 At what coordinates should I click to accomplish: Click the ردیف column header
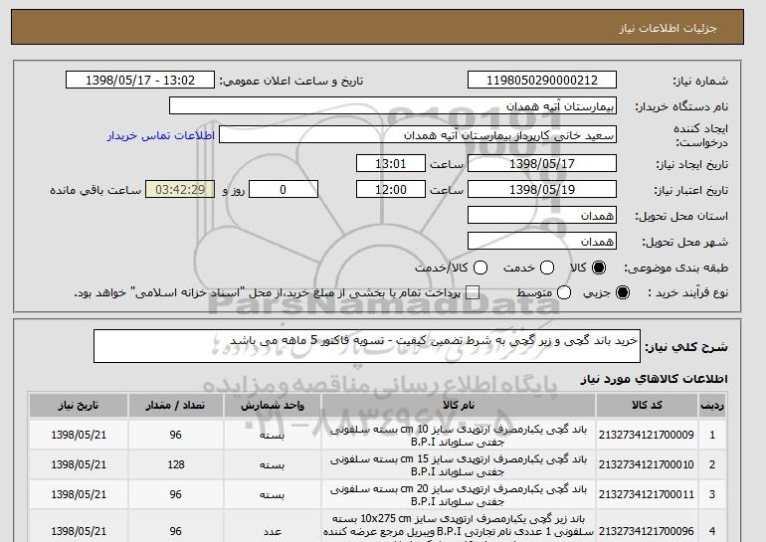pyautogui.click(x=712, y=406)
